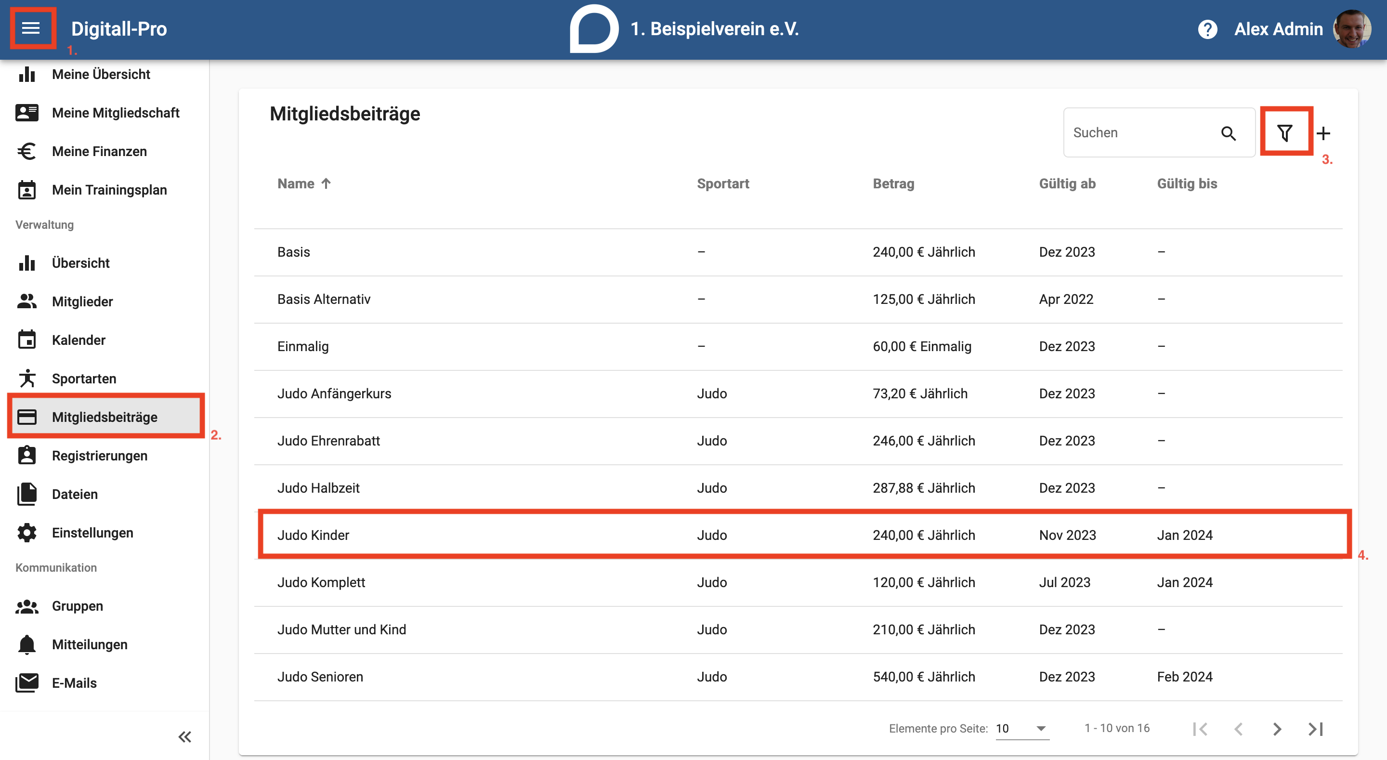Open the Judo Komplett row

(798, 583)
